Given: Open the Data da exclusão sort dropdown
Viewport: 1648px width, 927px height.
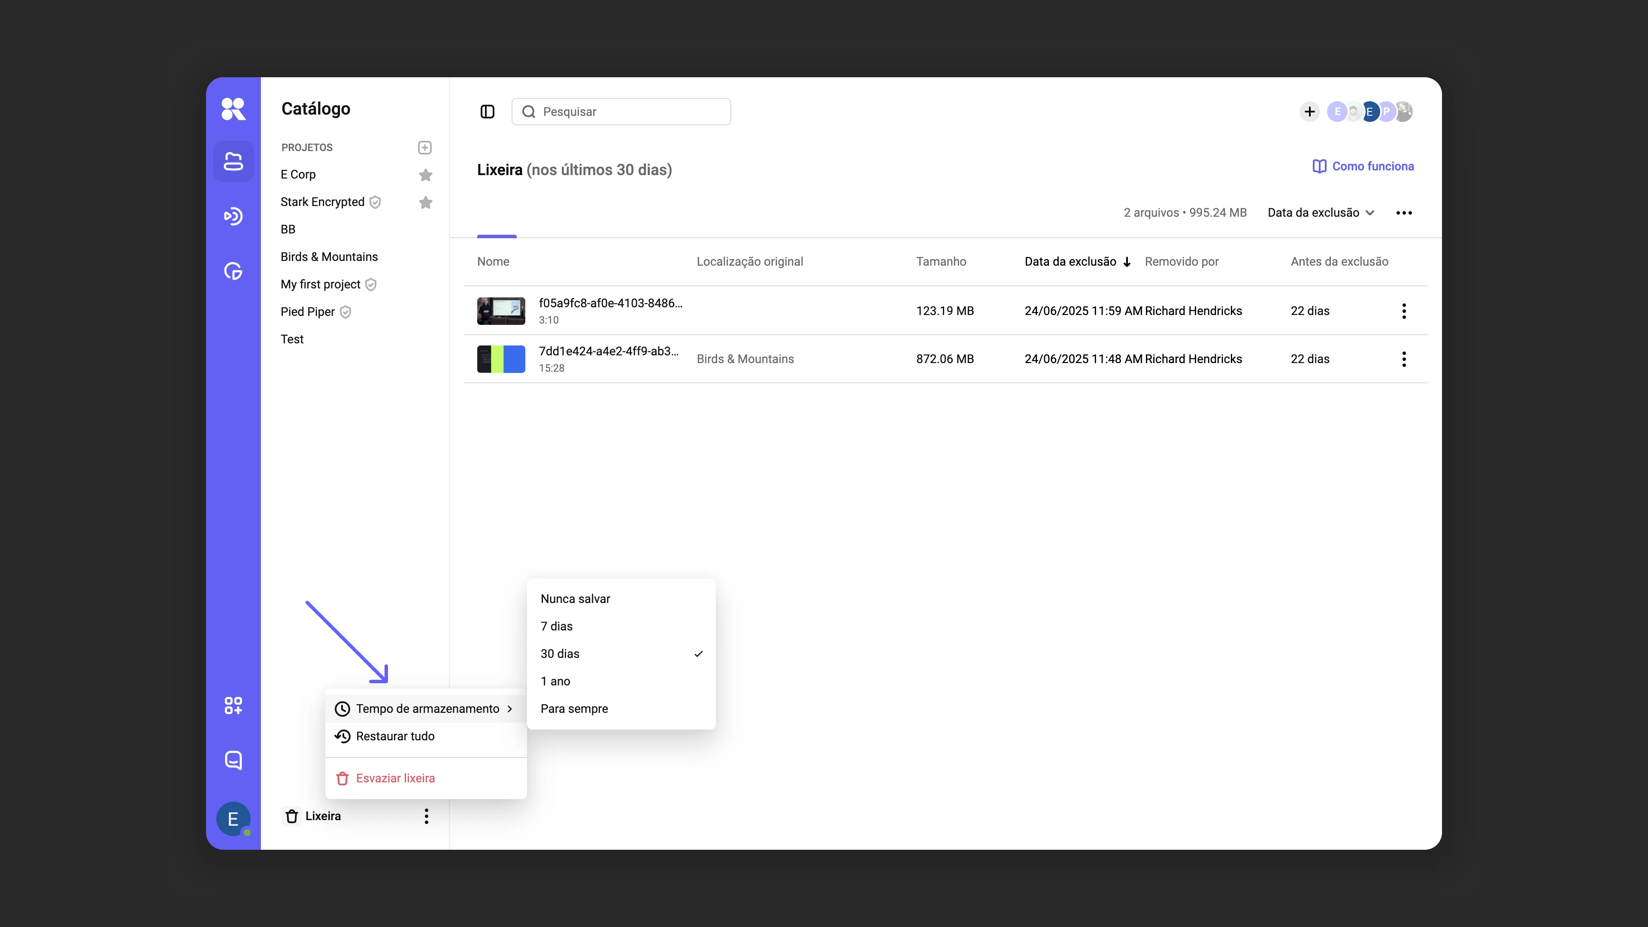Looking at the screenshot, I should tap(1321, 213).
